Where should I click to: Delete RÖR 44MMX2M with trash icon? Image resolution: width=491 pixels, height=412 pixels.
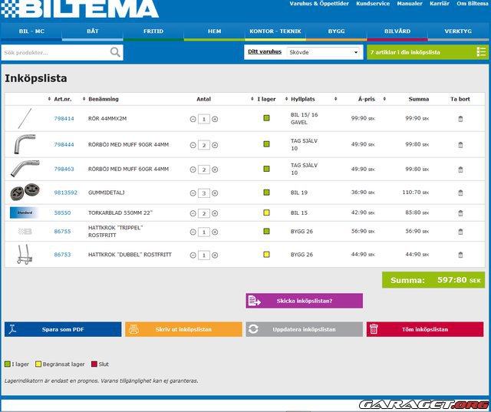460,119
